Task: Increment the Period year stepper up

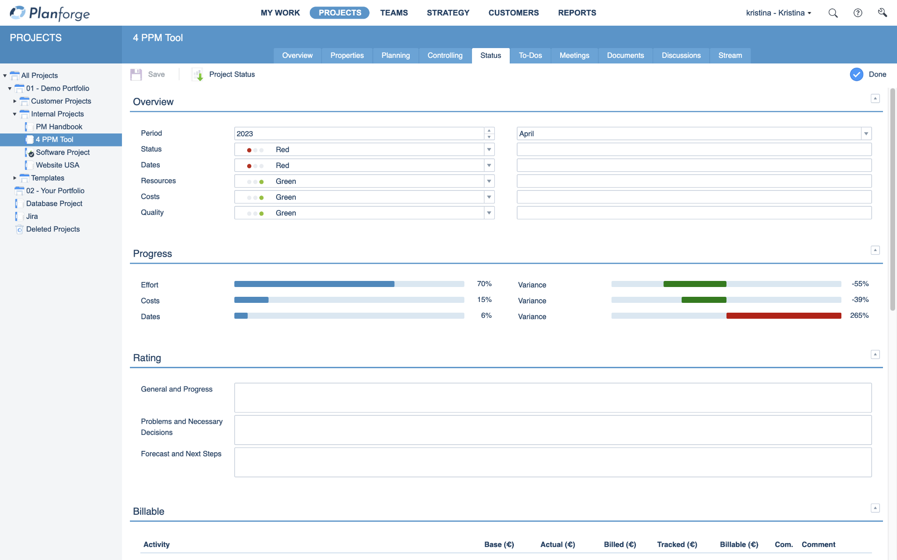Action: 489,131
